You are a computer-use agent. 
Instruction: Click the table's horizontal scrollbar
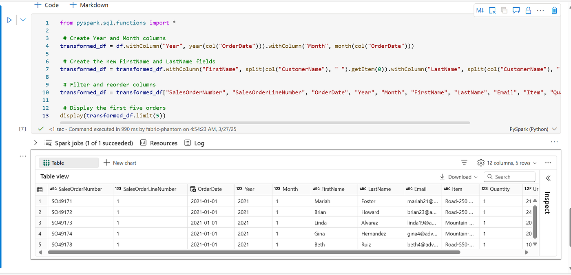pos(254,252)
